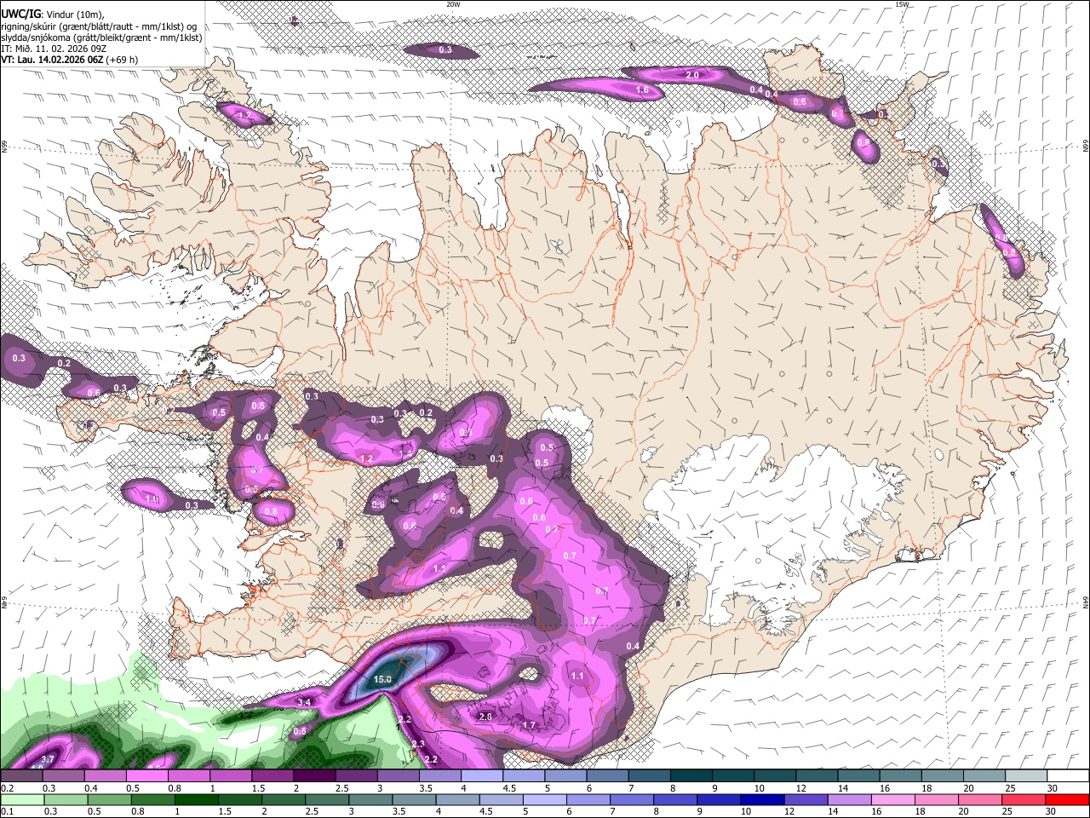
Task: Click the 30 label under the white swatch
Action: (1052, 788)
